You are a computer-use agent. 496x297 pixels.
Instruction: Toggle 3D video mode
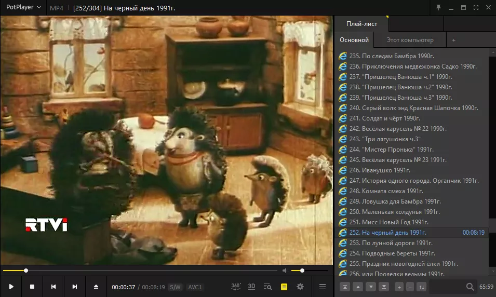pos(251,287)
